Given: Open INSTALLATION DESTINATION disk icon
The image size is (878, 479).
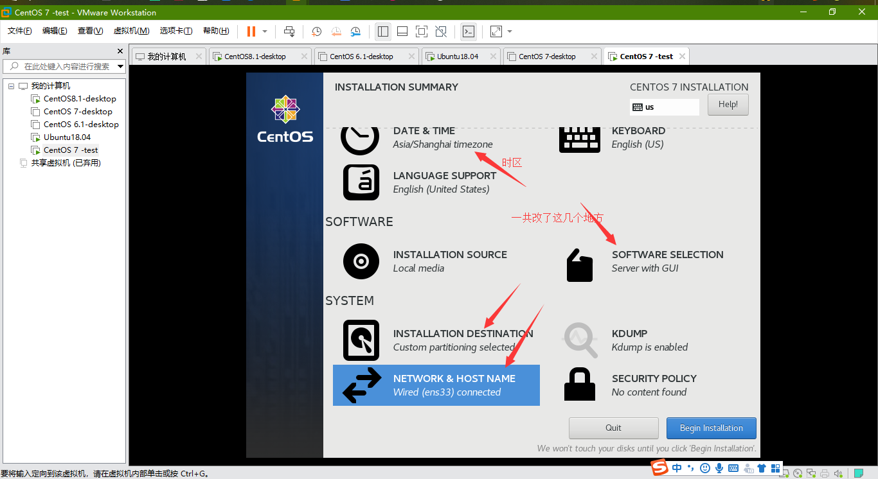Looking at the screenshot, I should [361, 340].
